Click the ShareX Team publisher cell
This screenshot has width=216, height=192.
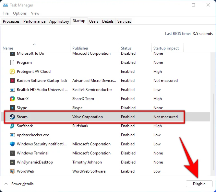coord(83,99)
